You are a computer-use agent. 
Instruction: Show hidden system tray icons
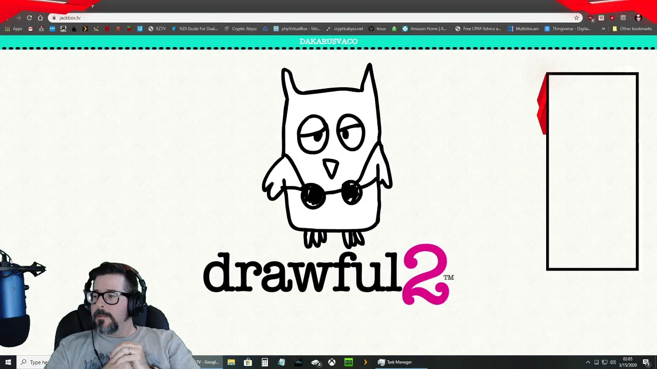pos(588,362)
